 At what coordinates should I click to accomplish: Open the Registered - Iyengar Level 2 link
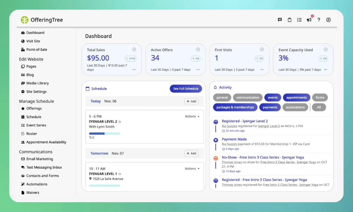tap(245, 121)
